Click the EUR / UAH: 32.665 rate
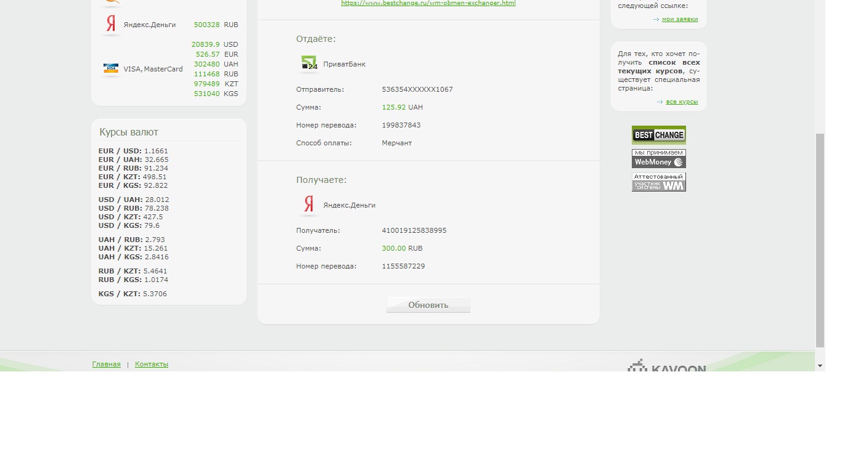The image size is (842, 473). tap(133, 160)
